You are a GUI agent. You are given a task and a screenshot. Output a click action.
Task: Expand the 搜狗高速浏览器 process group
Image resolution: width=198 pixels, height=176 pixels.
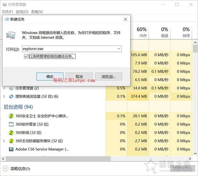pos(4,96)
